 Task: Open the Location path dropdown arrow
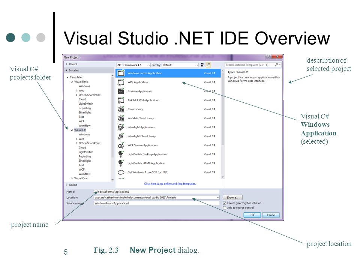(x=218, y=198)
